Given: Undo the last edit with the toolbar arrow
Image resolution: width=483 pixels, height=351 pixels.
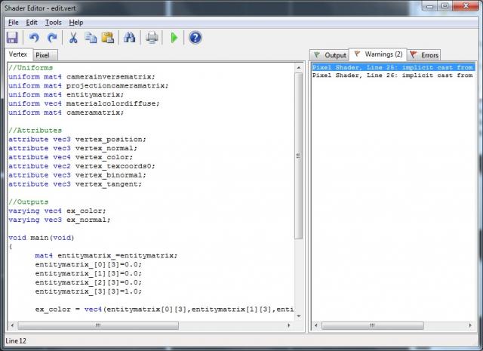Looking at the screenshot, I should [34, 38].
